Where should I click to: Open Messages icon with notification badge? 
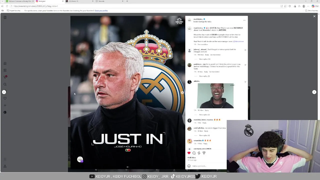pyautogui.click(x=5, y=77)
